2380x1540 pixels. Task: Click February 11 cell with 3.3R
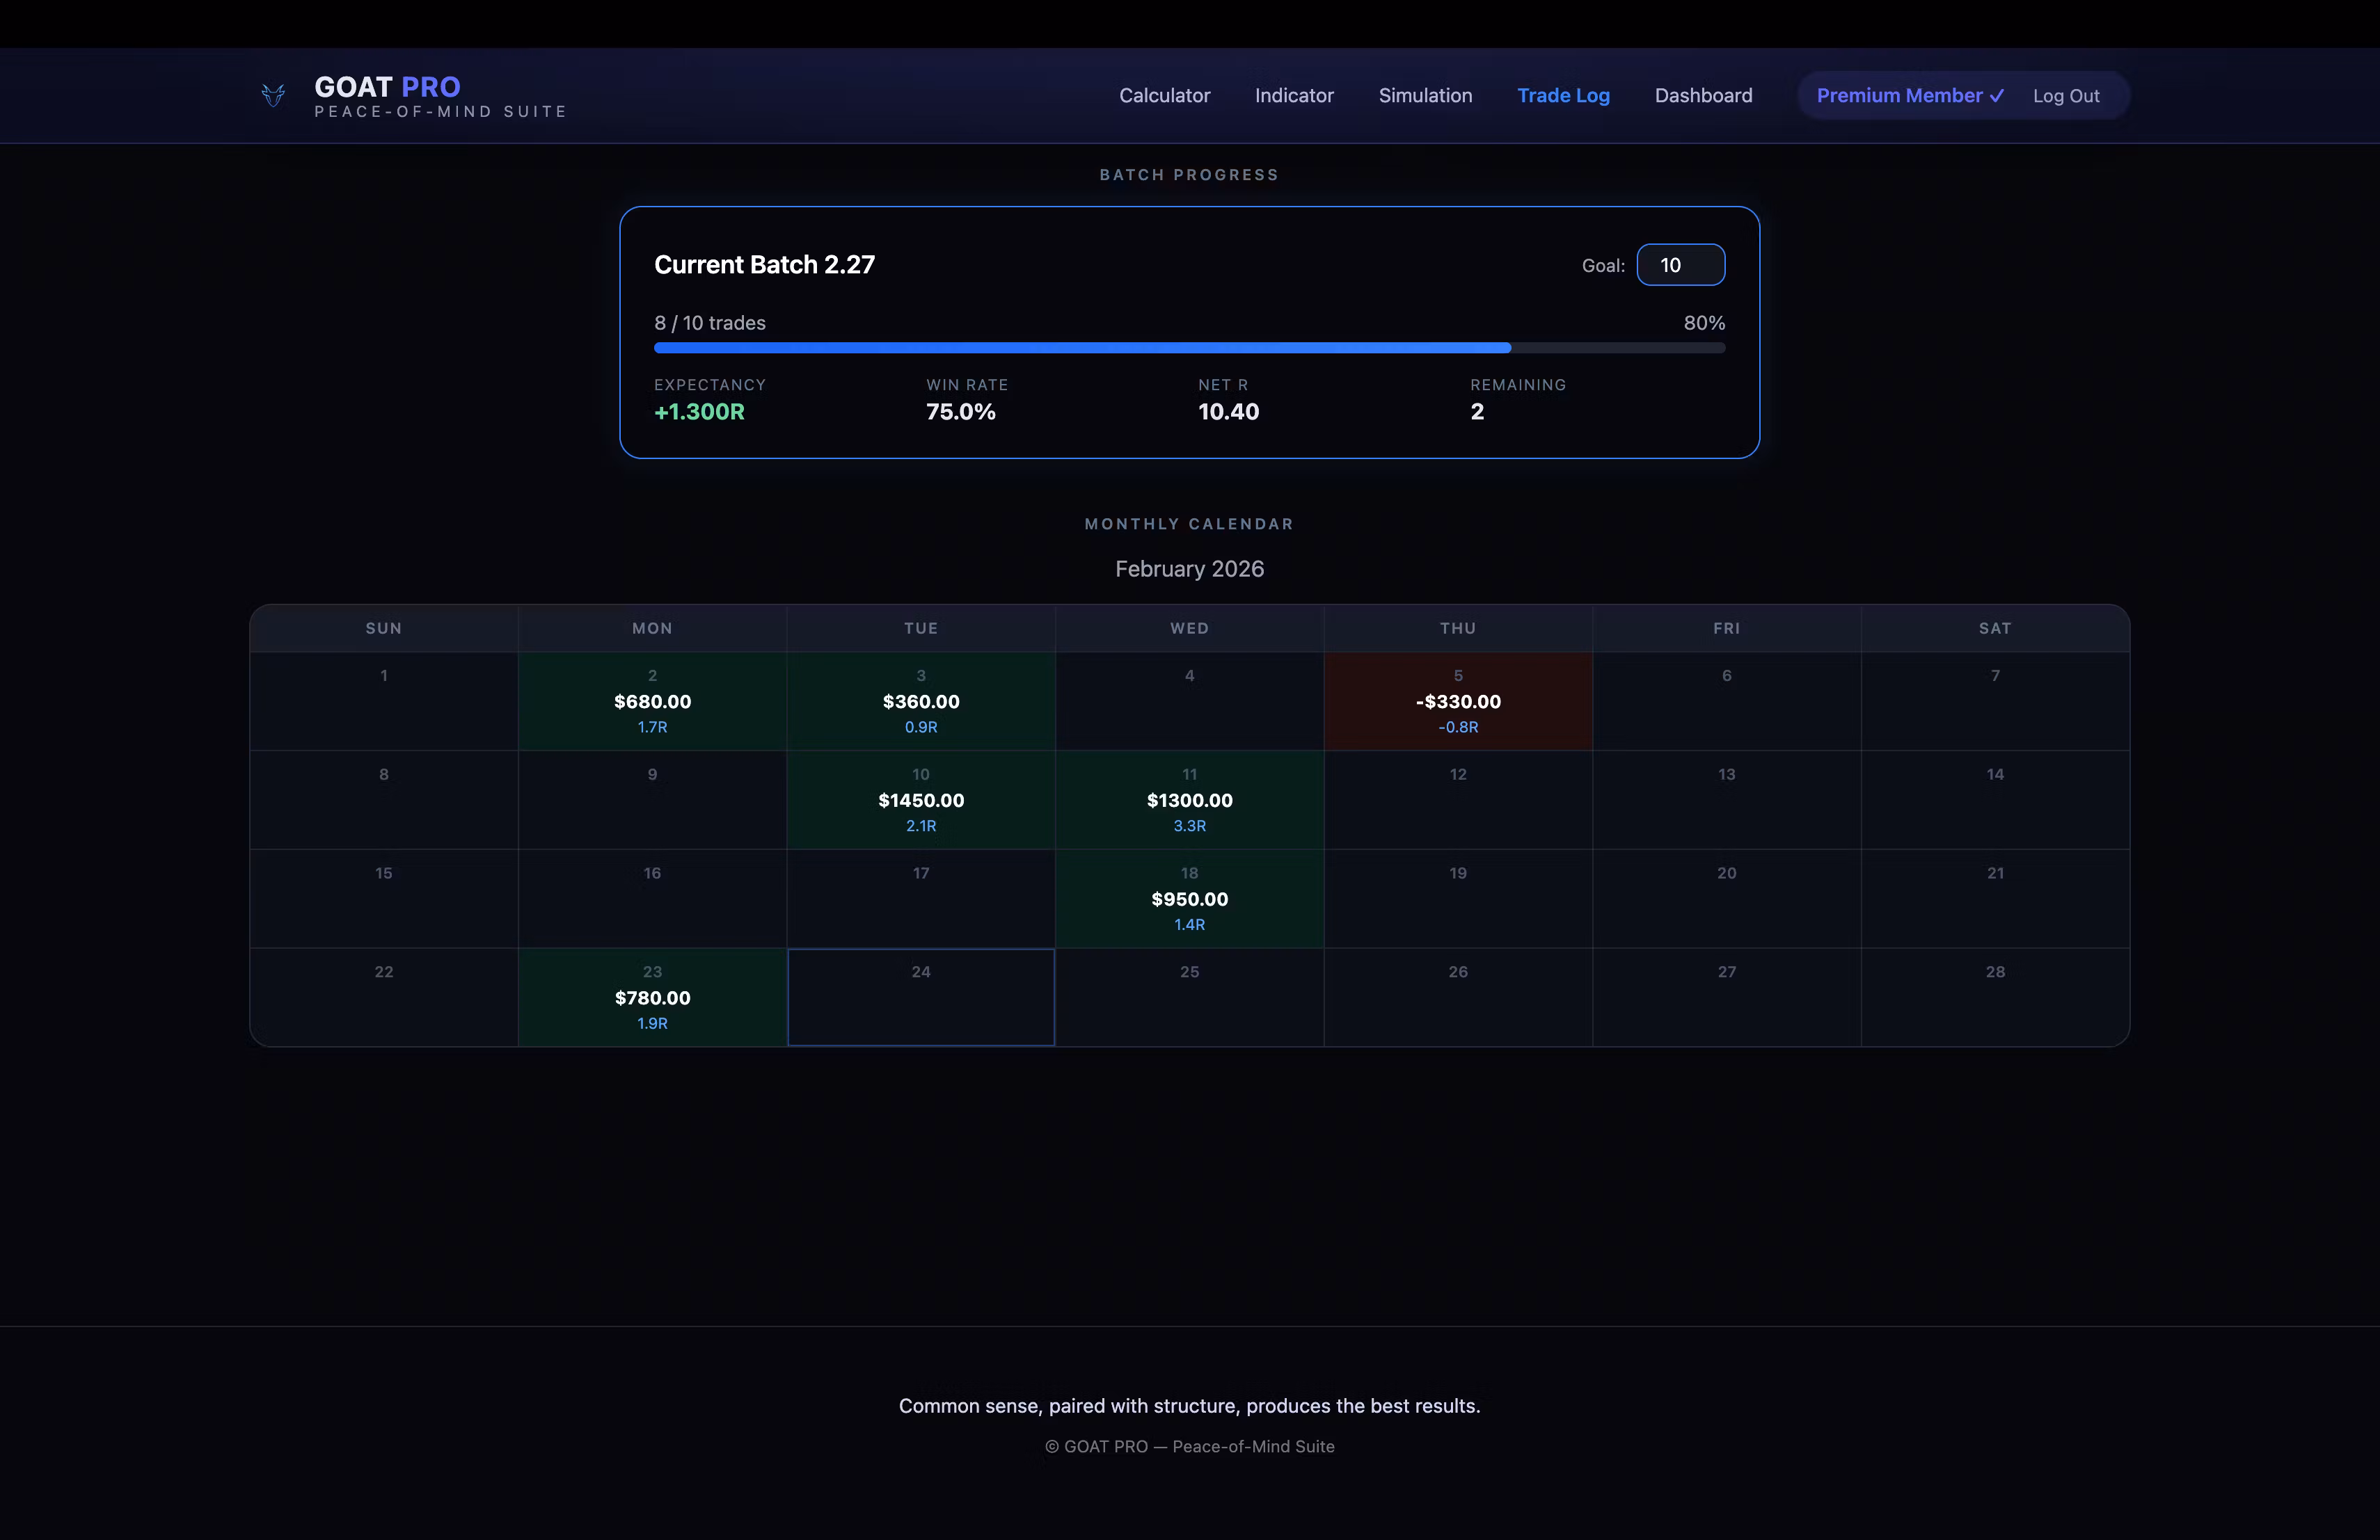pos(1189,801)
